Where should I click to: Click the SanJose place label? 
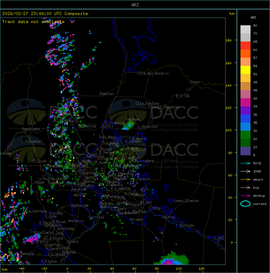coord(132,119)
